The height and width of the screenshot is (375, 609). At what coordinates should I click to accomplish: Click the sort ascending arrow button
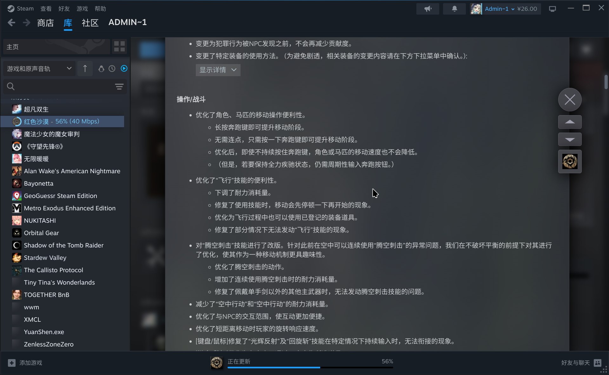point(85,68)
